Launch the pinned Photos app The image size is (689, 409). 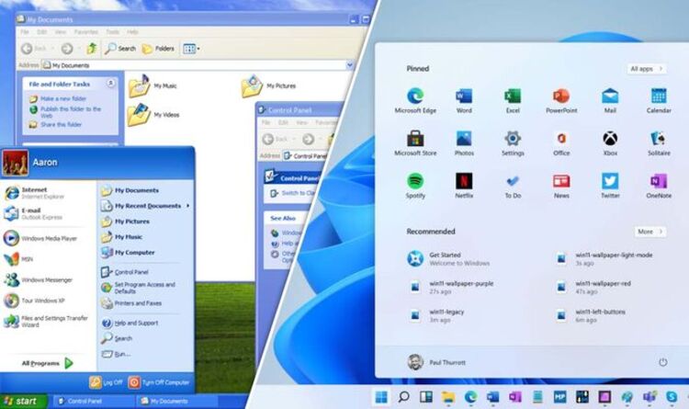click(464, 143)
